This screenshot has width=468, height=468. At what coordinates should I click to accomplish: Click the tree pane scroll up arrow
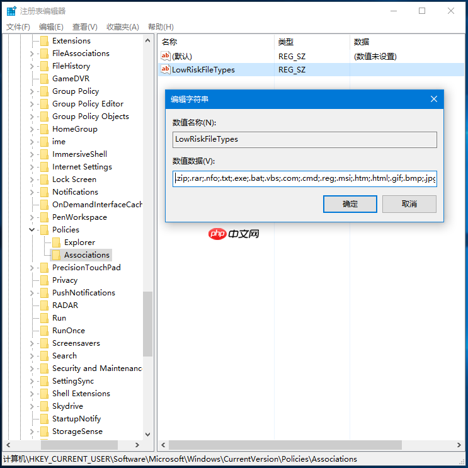click(147, 40)
